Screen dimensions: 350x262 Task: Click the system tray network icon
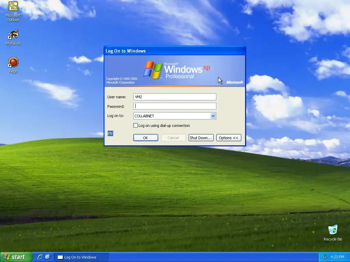(x=325, y=257)
